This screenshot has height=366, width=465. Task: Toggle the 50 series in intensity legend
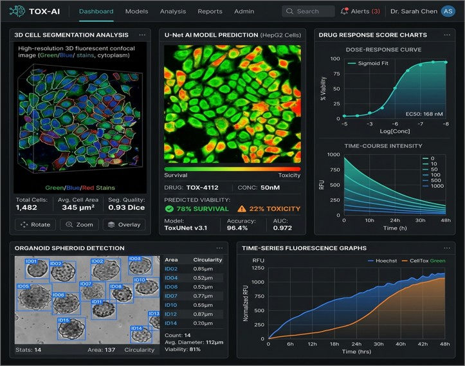click(x=430, y=169)
